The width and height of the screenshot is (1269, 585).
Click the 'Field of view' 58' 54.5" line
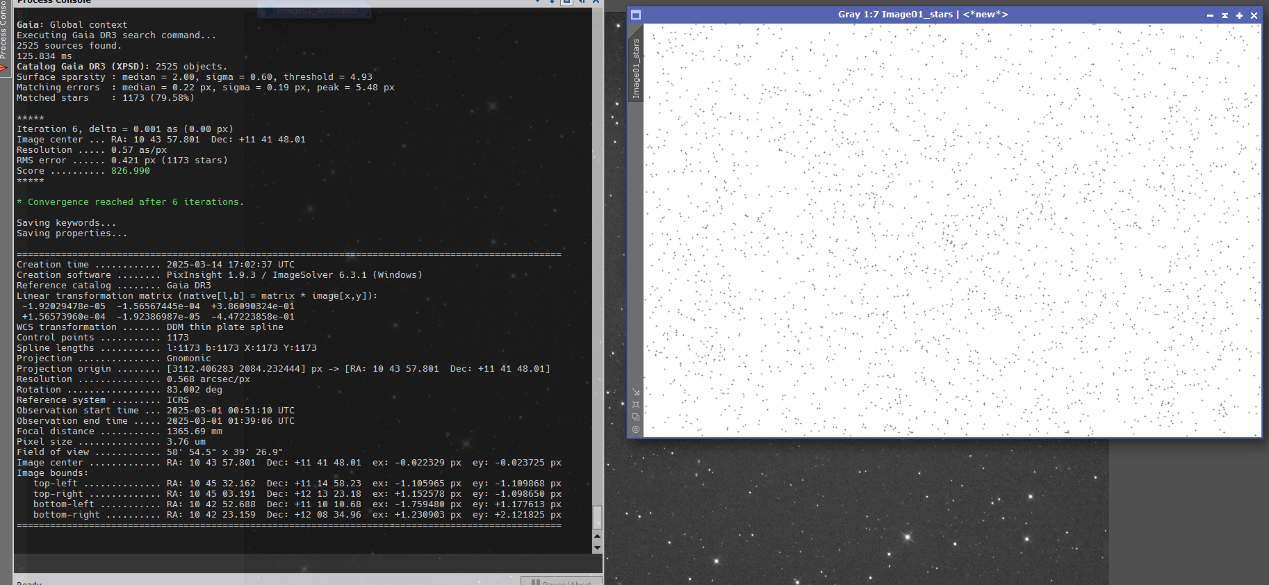(x=149, y=452)
